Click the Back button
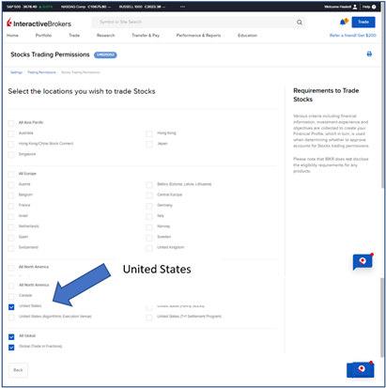 18,370
